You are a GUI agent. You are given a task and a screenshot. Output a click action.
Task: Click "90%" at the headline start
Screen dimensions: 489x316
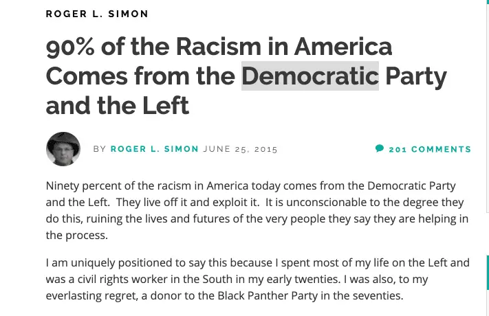click(x=69, y=47)
